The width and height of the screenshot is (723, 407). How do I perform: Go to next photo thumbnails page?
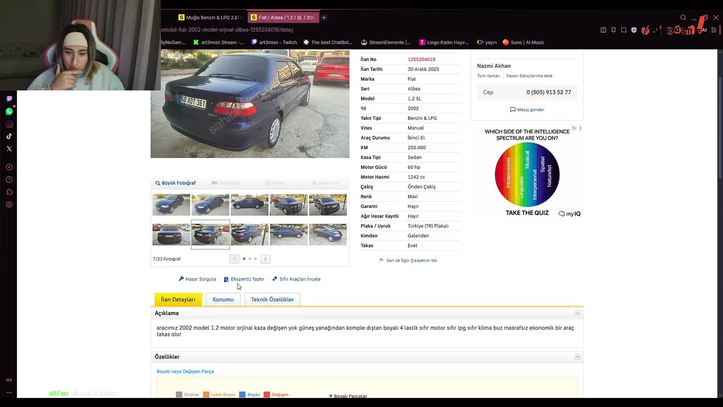(265, 259)
